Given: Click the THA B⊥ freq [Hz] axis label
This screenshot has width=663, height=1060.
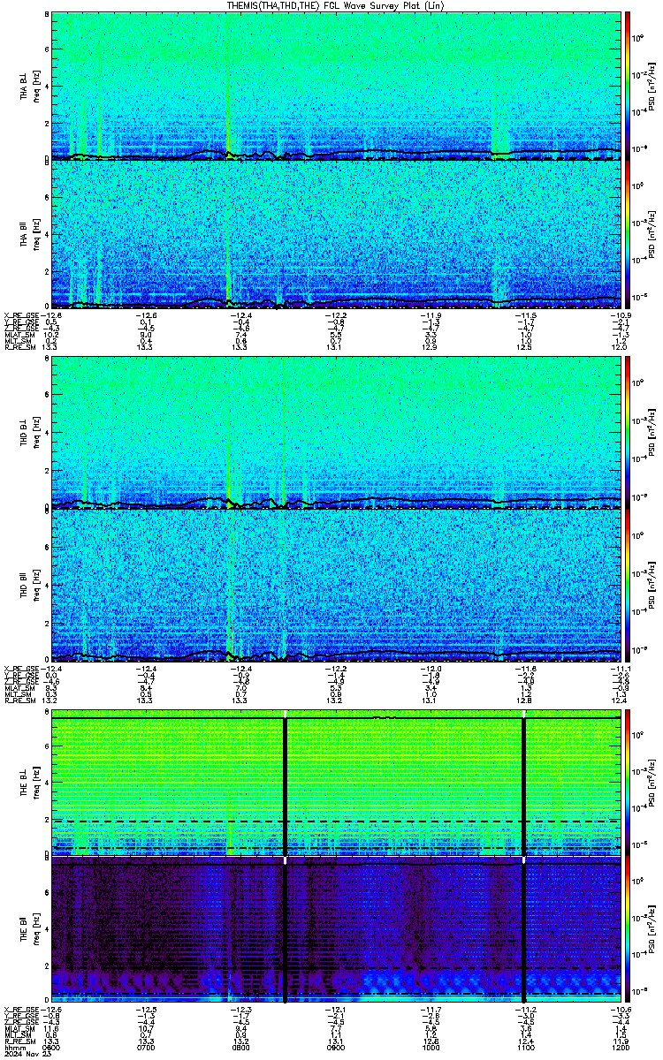Looking at the screenshot, I should (31, 86).
